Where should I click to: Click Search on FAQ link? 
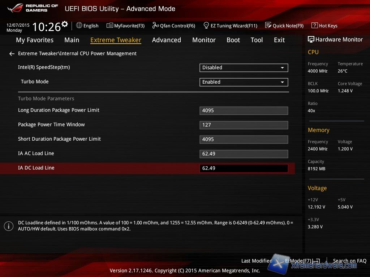tap(349, 261)
